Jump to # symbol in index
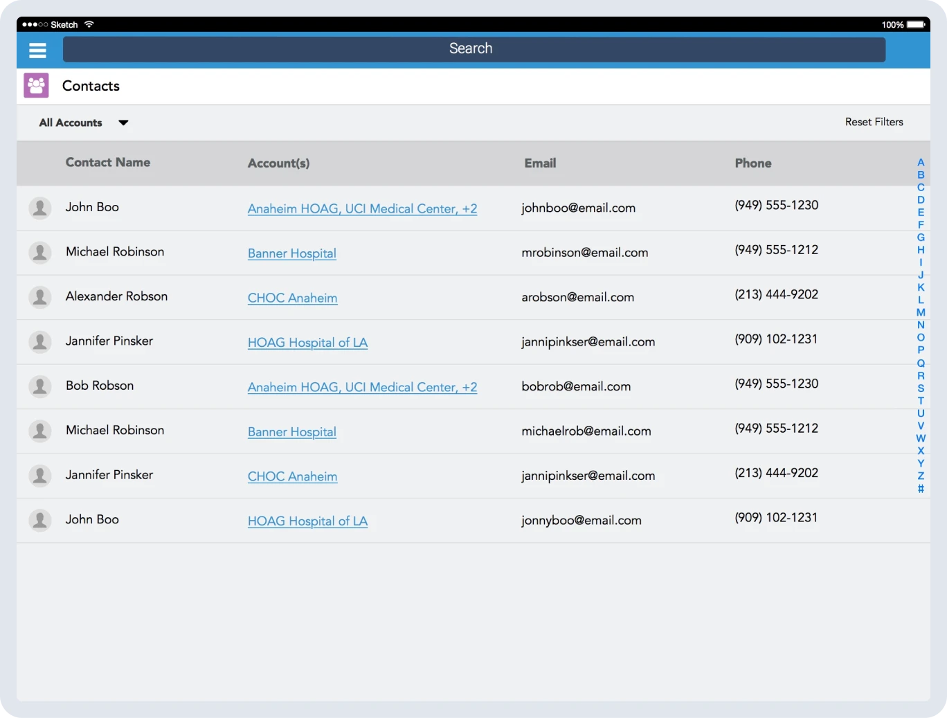This screenshot has width=947, height=718. [x=921, y=488]
